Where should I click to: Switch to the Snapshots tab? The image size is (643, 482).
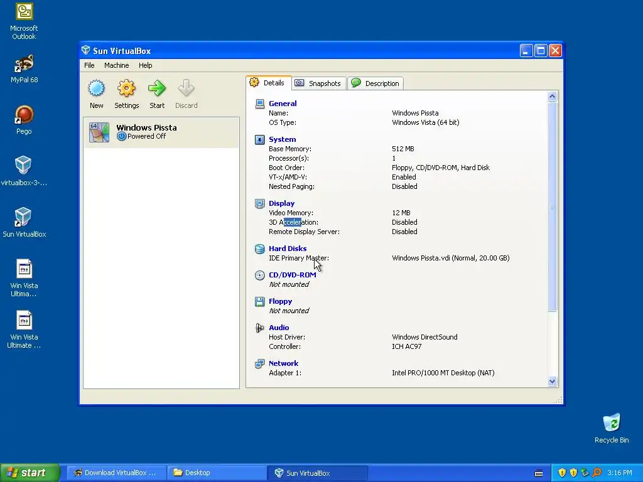pyautogui.click(x=319, y=83)
